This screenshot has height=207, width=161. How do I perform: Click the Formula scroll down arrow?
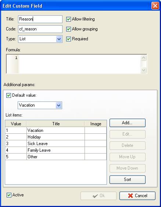pyautogui.click(x=143, y=70)
